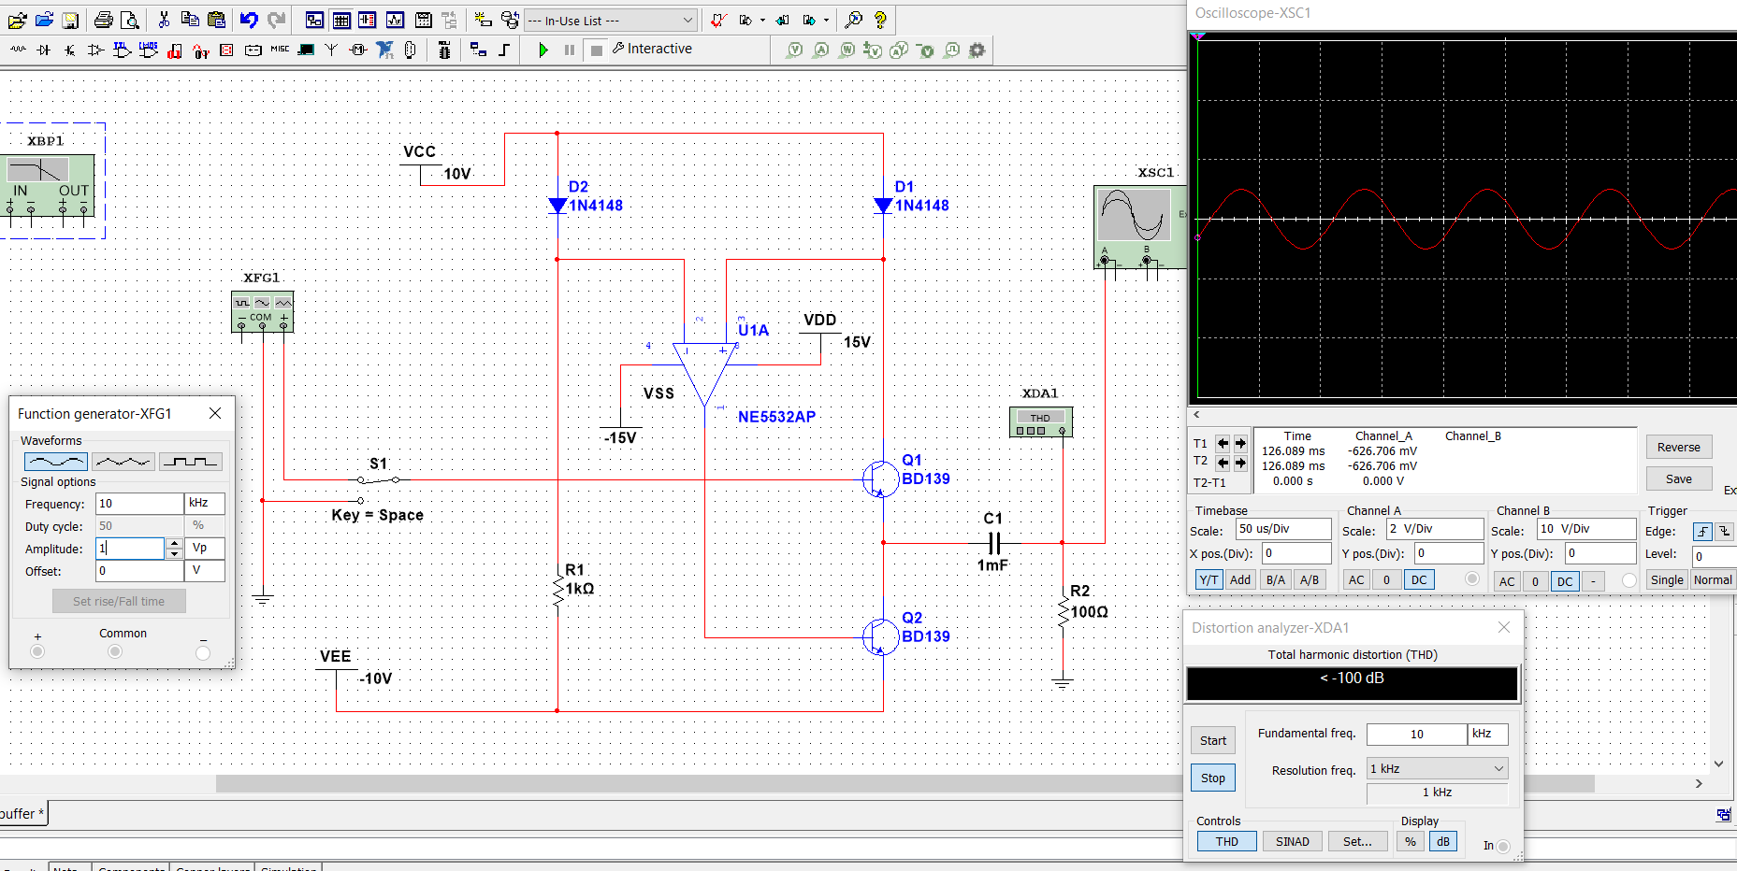This screenshot has height=871, width=1737.
Task: Click the Fundamental freq. value field
Action: [x=1417, y=734]
